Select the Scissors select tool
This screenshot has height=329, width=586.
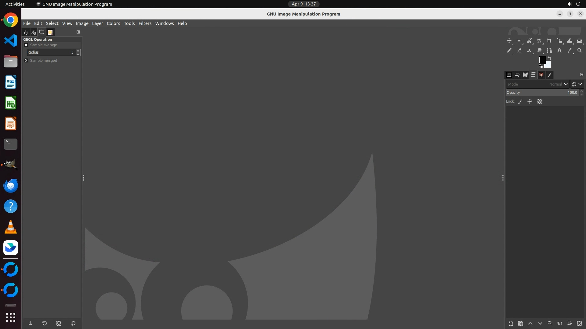[x=529, y=41]
